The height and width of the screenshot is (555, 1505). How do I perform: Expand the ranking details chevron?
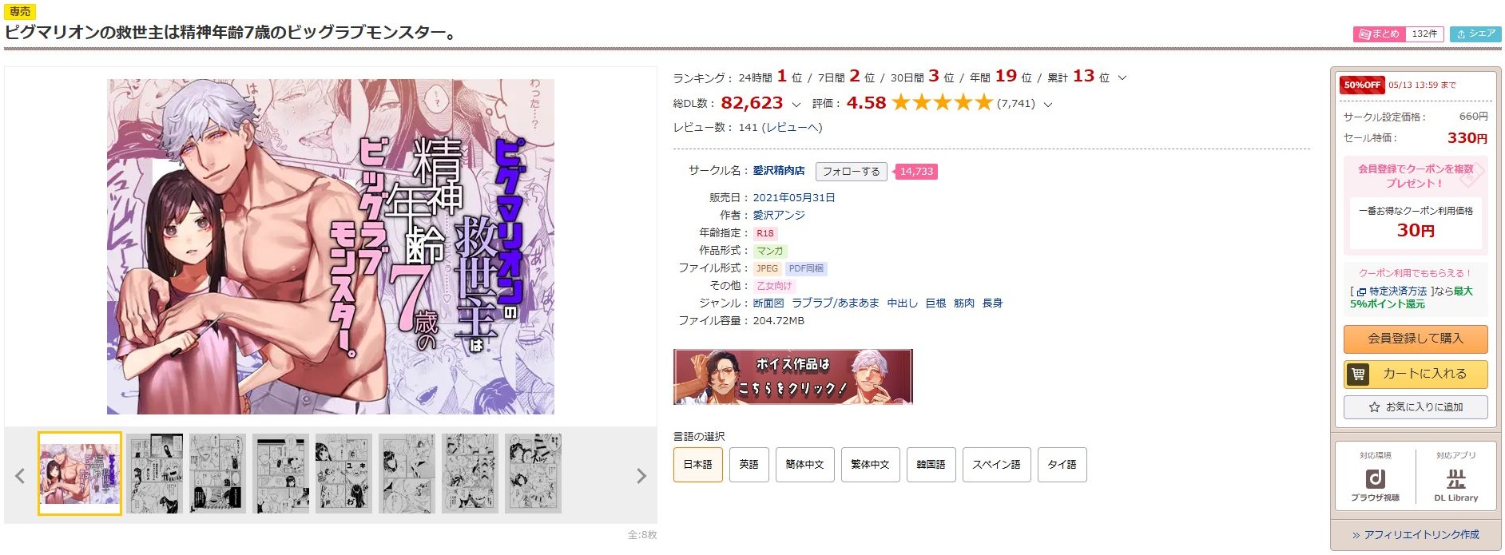pyautogui.click(x=1122, y=78)
